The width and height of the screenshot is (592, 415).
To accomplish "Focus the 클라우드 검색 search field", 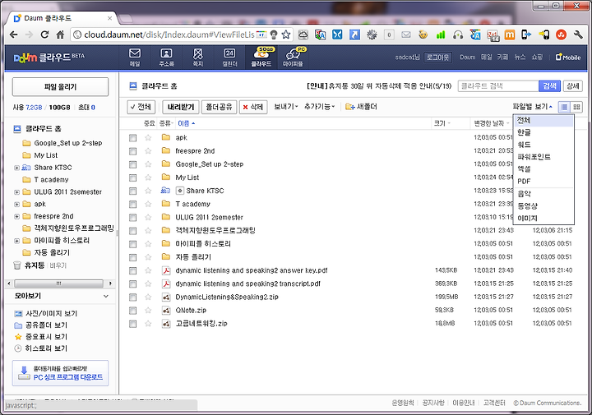I will click(x=498, y=86).
